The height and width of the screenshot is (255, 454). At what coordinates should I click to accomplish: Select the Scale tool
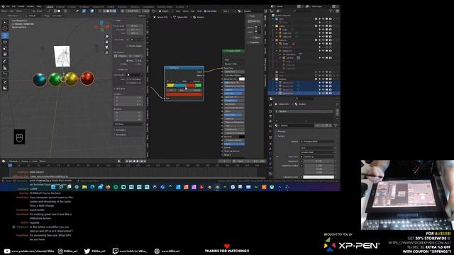pyautogui.click(x=5, y=48)
